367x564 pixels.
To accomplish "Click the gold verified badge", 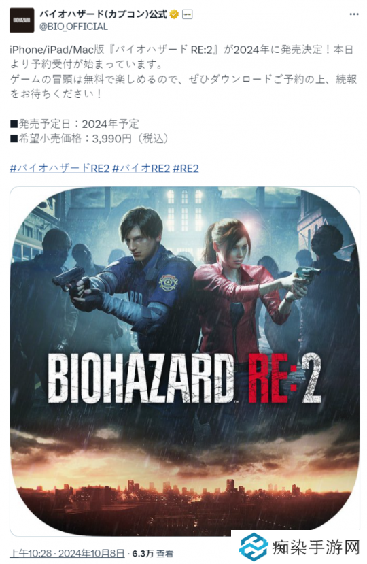I will (x=175, y=14).
